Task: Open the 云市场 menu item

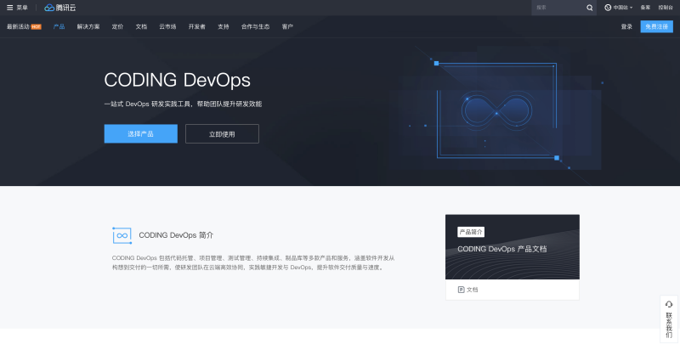Action: [x=167, y=26]
